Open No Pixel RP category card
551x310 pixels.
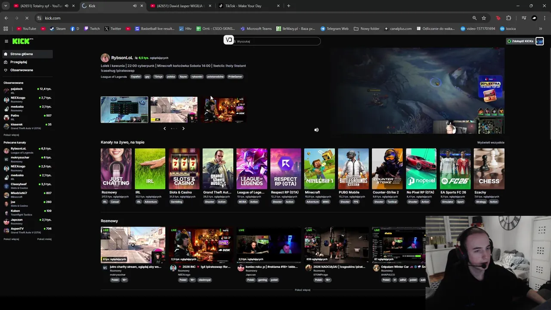pyautogui.click(x=421, y=169)
